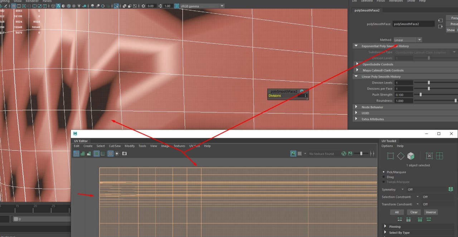
Task: Click the Push Strength value field 0.100
Action: (403, 95)
